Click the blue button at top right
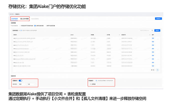Screen dimensions: 172x105 click(158, 18)
